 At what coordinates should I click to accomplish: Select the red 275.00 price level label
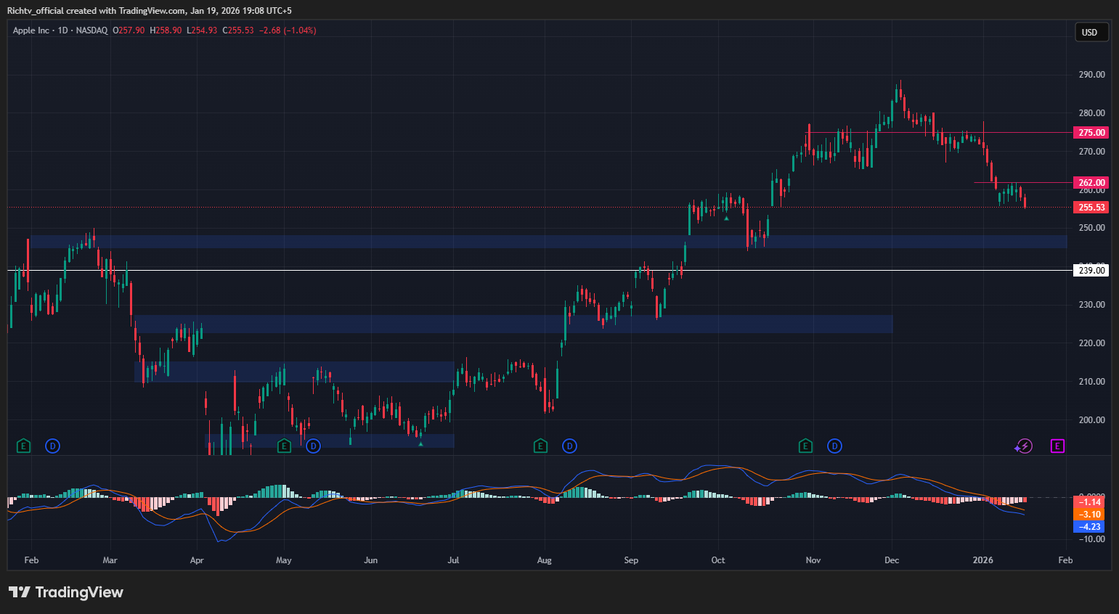(1090, 132)
